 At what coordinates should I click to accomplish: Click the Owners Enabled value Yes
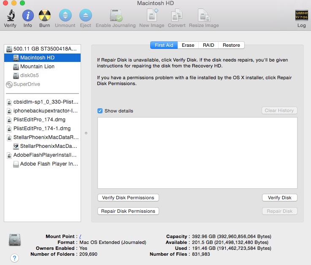[x=83, y=249]
